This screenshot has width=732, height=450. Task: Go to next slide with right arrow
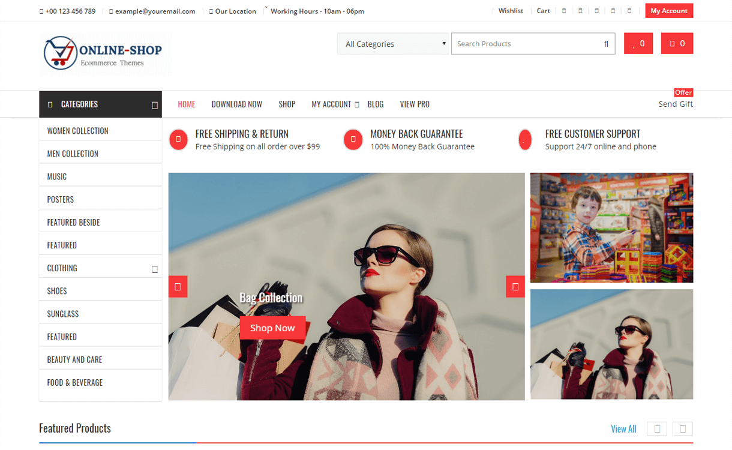pyautogui.click(x=515, y=287)
